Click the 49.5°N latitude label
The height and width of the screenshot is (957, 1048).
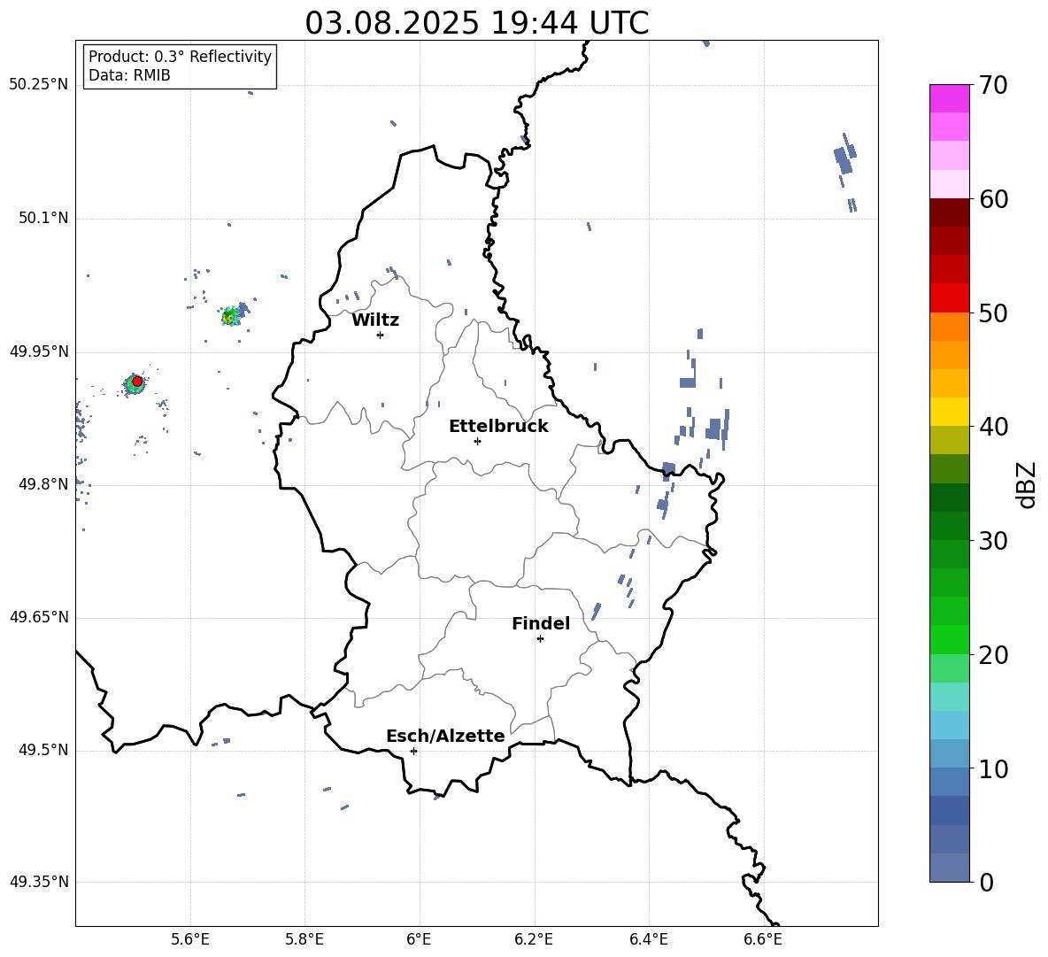tap(43, 750)
